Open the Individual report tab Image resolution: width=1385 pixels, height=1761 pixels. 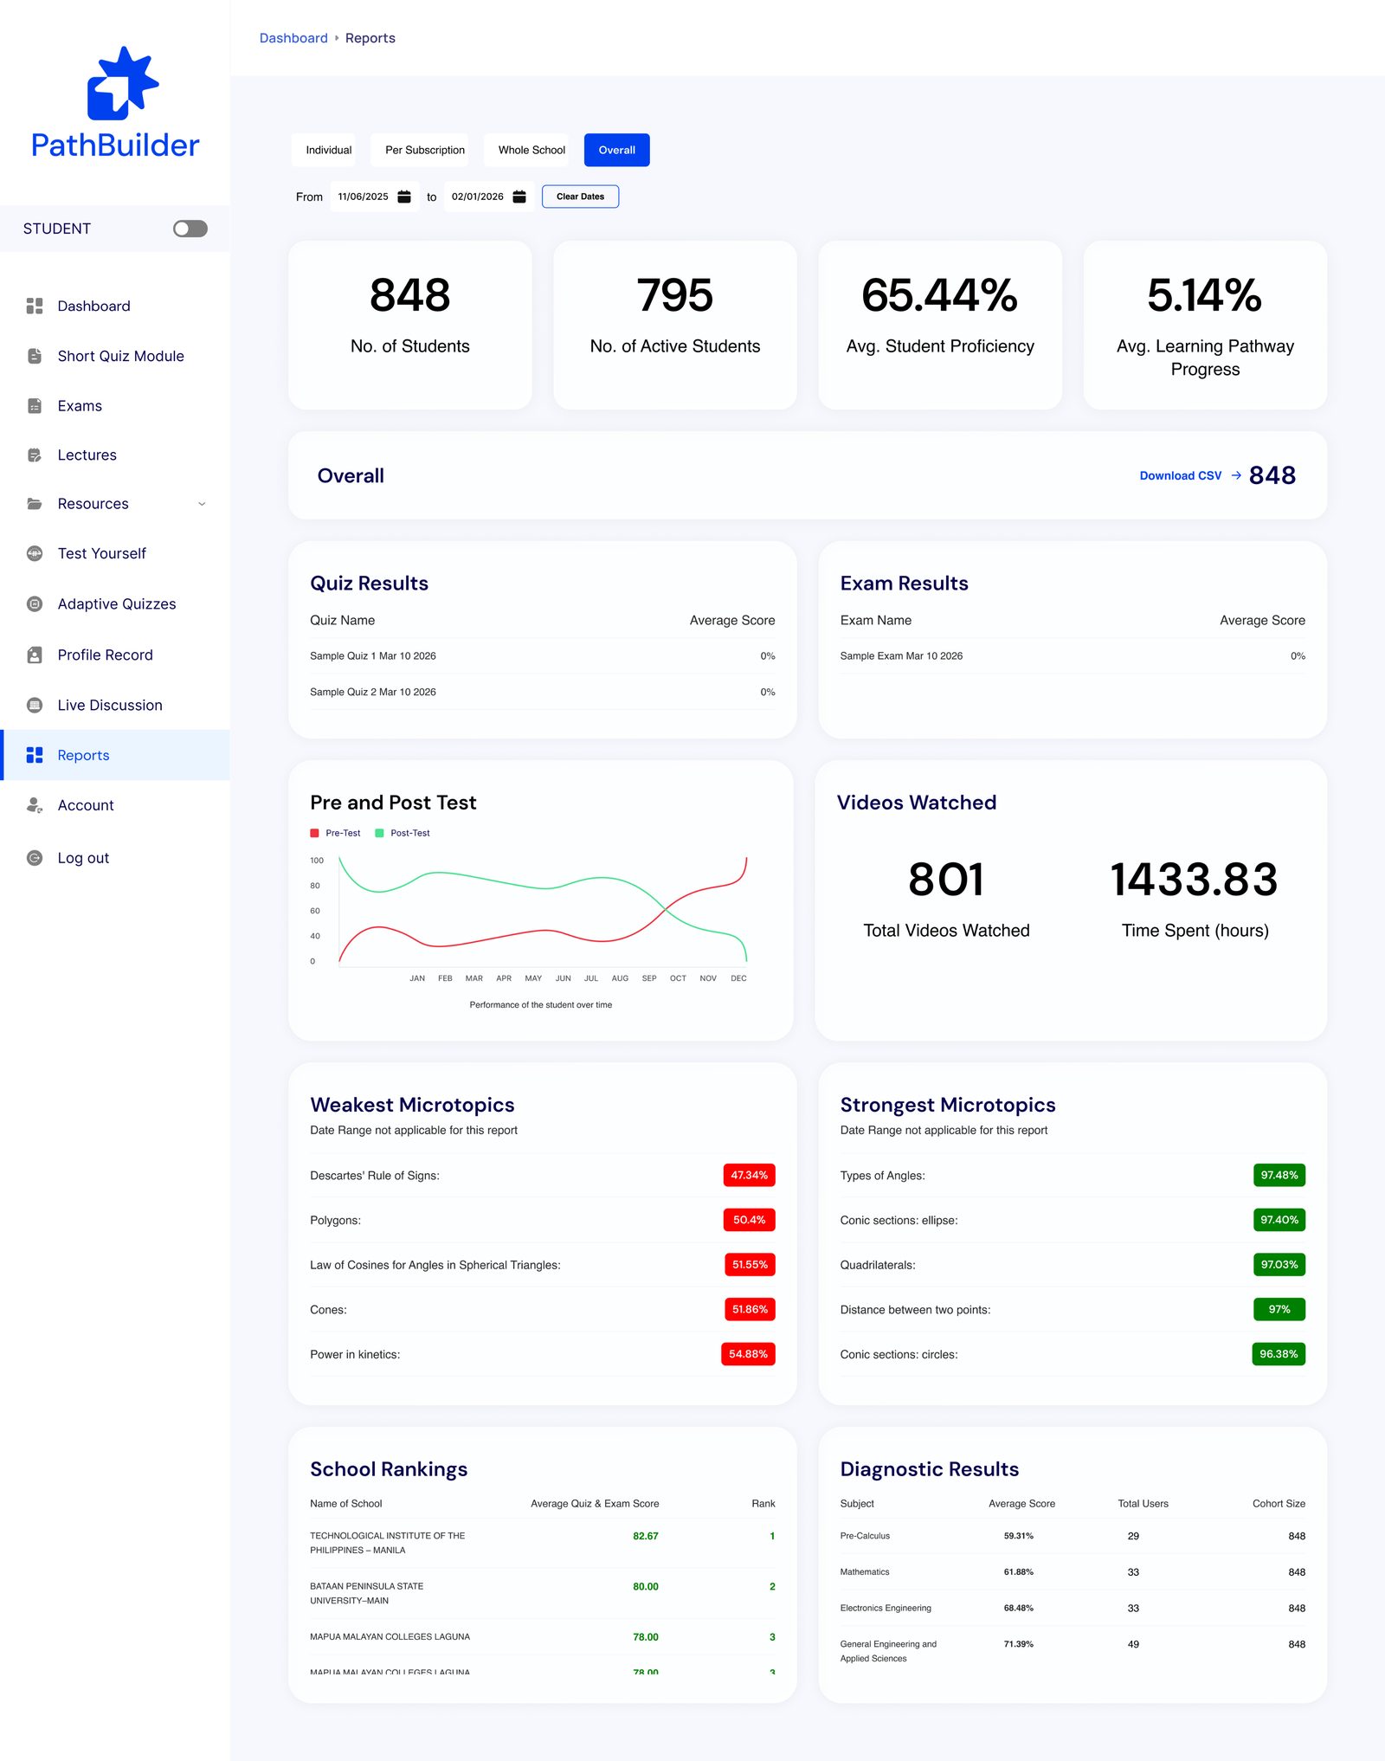click(x=329, y=150)
